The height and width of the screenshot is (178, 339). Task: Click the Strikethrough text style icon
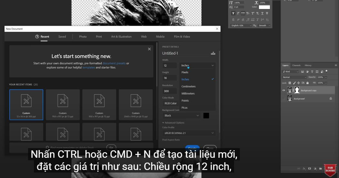[267, 13]
